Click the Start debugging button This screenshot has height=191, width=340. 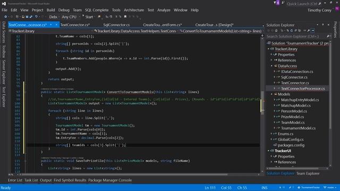coord(88,16)
